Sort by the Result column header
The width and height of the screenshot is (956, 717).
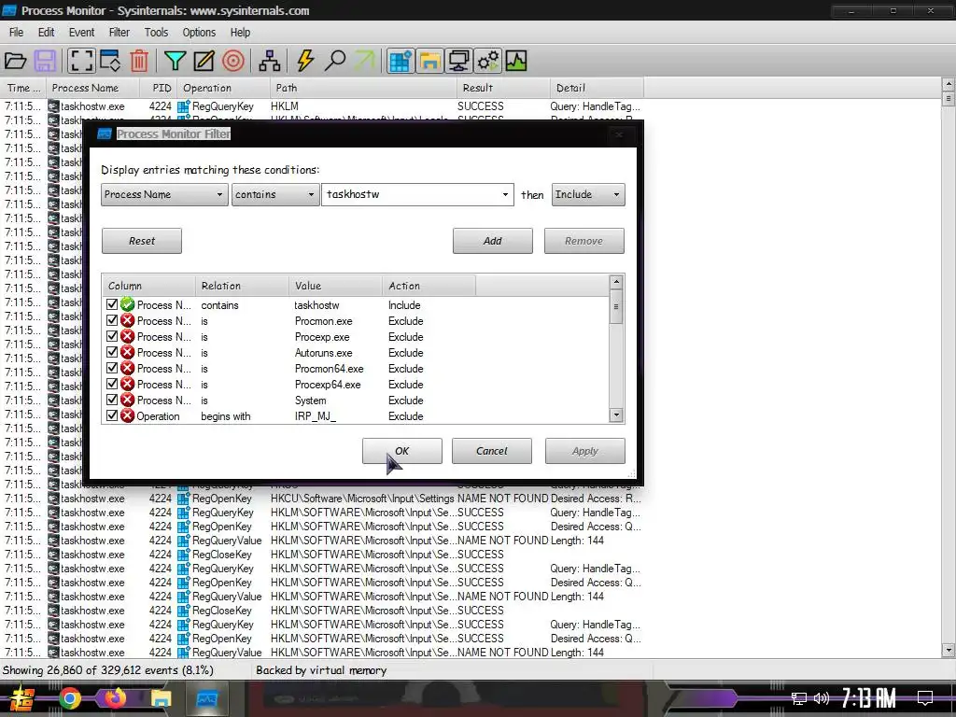click(x=503, y=88)
